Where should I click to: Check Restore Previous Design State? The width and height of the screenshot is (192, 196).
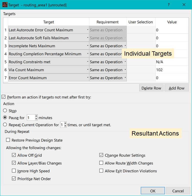pyautogui.click(x=8, y=140)
